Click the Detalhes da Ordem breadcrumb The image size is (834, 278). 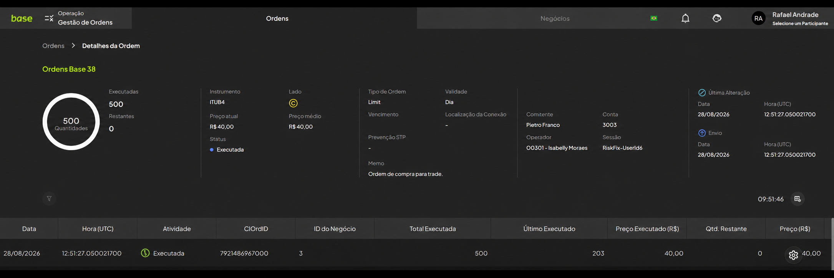(111, 46)
